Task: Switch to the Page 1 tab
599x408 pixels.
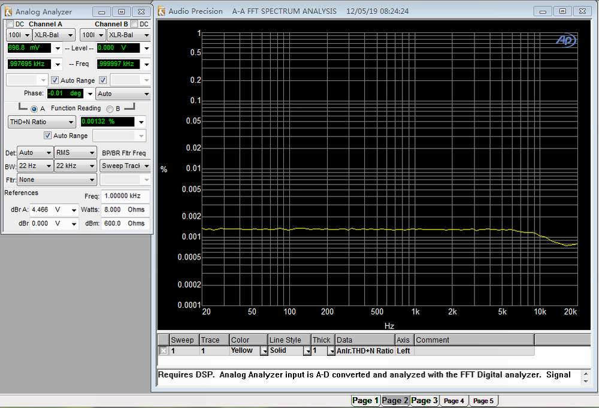Action: coord(365,401)
